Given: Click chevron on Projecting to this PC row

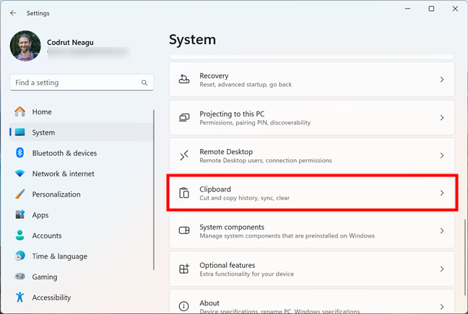Looking at the screenshot, I should [x=442, y=117].
